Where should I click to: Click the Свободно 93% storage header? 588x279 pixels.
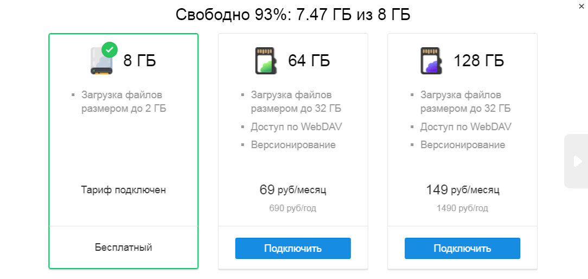293,15
